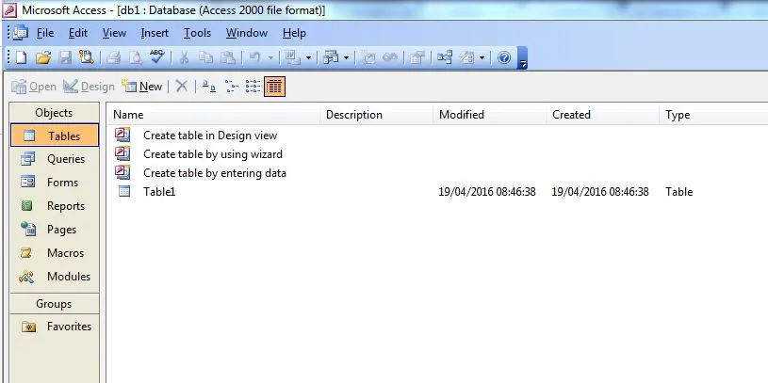Click the Save floppy disk icon
Screen dimensions: 768x383
click(65, 57)
